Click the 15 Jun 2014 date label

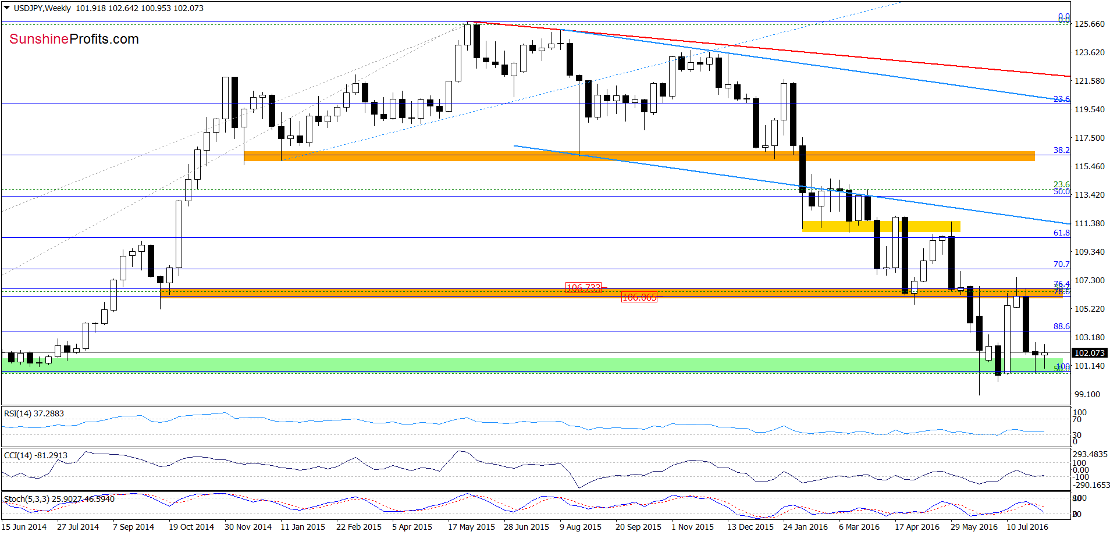[24, 527]
